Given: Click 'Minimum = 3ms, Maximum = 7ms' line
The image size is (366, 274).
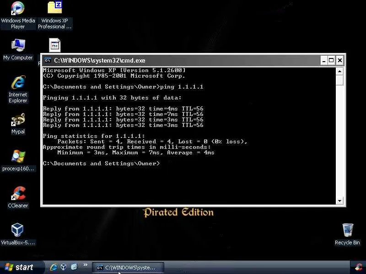Looking at the screenshot, I should pos(135,153).
